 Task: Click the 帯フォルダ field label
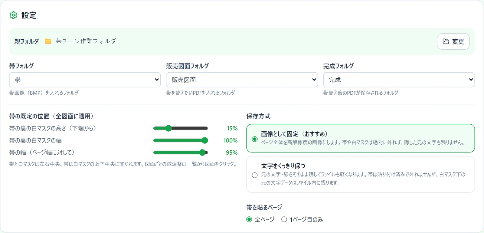pyautogui.click(x=21, y=66)
